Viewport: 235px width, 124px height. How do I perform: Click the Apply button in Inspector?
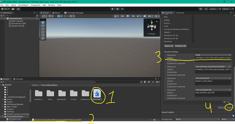pos(229,108)
